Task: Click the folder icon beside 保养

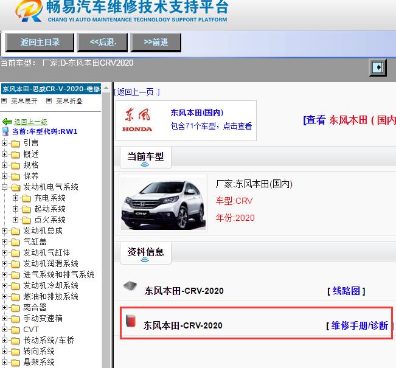Action: (15, 176)
